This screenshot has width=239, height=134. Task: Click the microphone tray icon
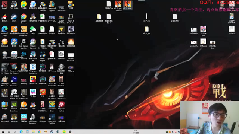173,132
